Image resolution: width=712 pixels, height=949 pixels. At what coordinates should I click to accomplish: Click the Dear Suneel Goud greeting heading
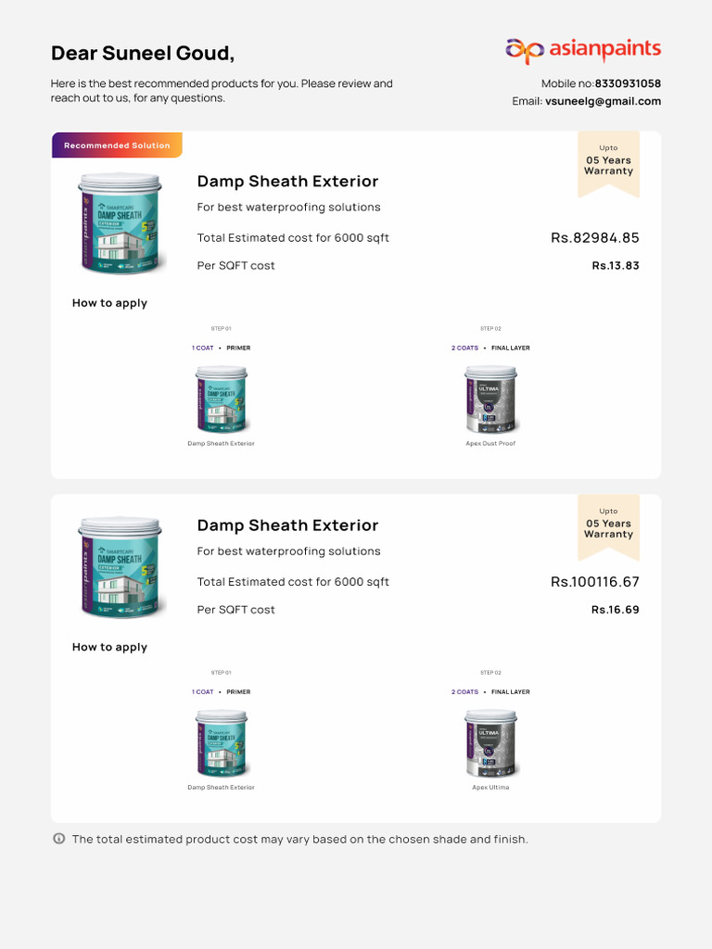tap(142, 53)
